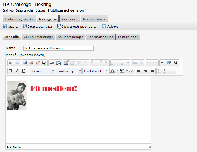Screen dimensions: 197x152
Task: Click the insert column before icon
Action: click(114, 62)
